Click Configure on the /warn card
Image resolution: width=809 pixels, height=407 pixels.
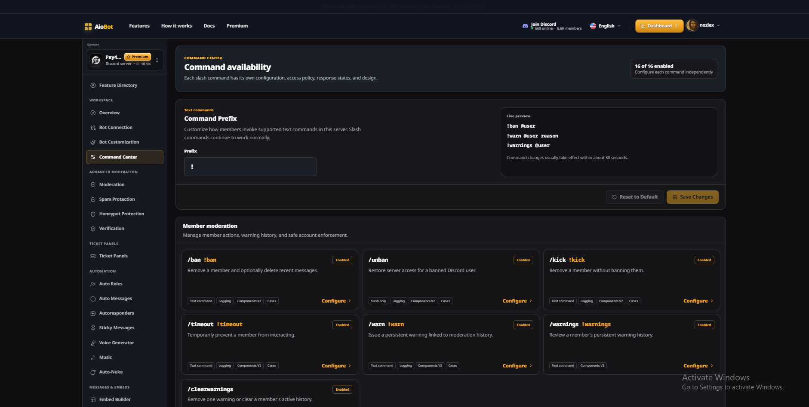click(517, 366)
